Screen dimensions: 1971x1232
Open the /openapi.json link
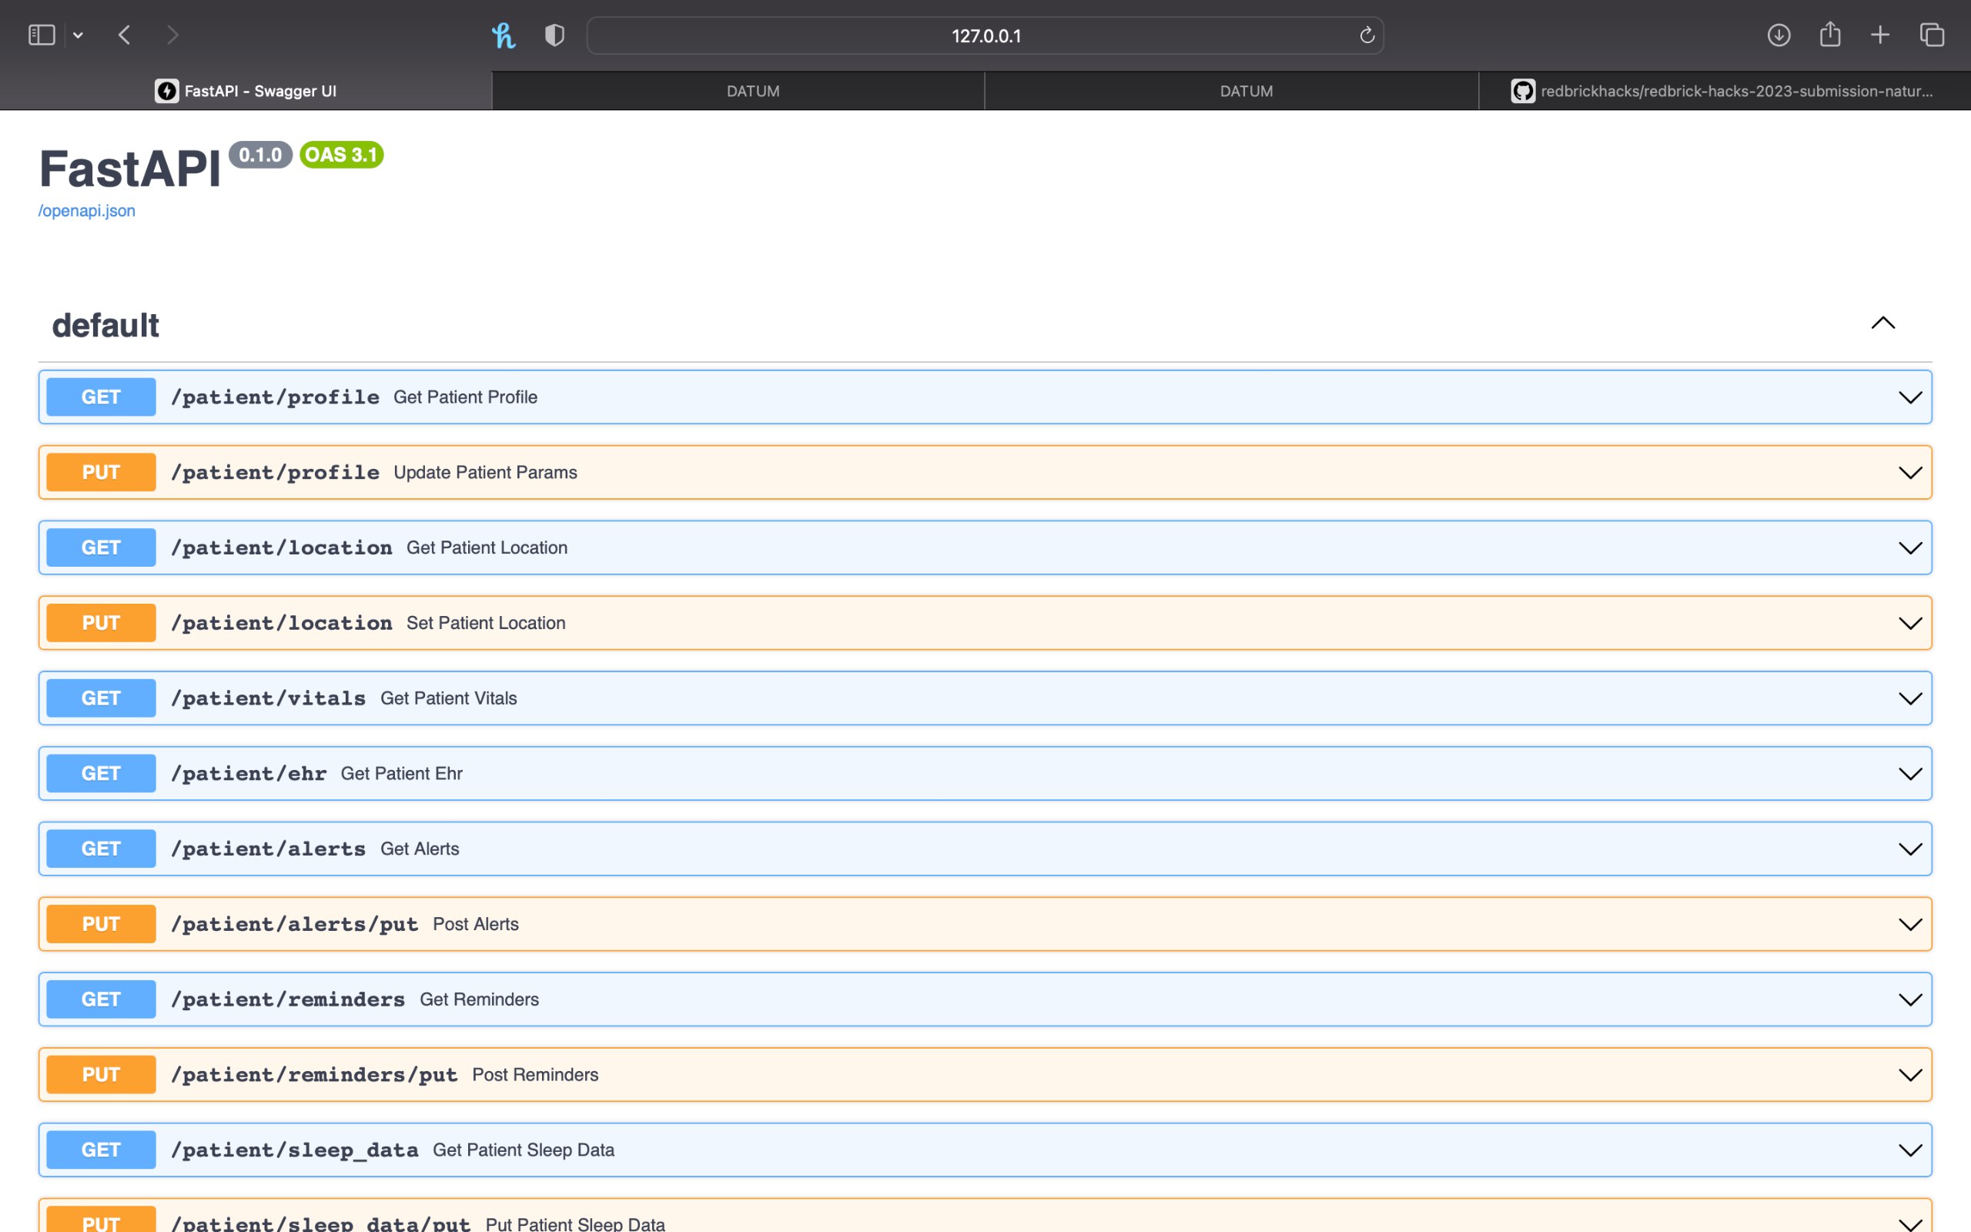click(x=86, y=211)
